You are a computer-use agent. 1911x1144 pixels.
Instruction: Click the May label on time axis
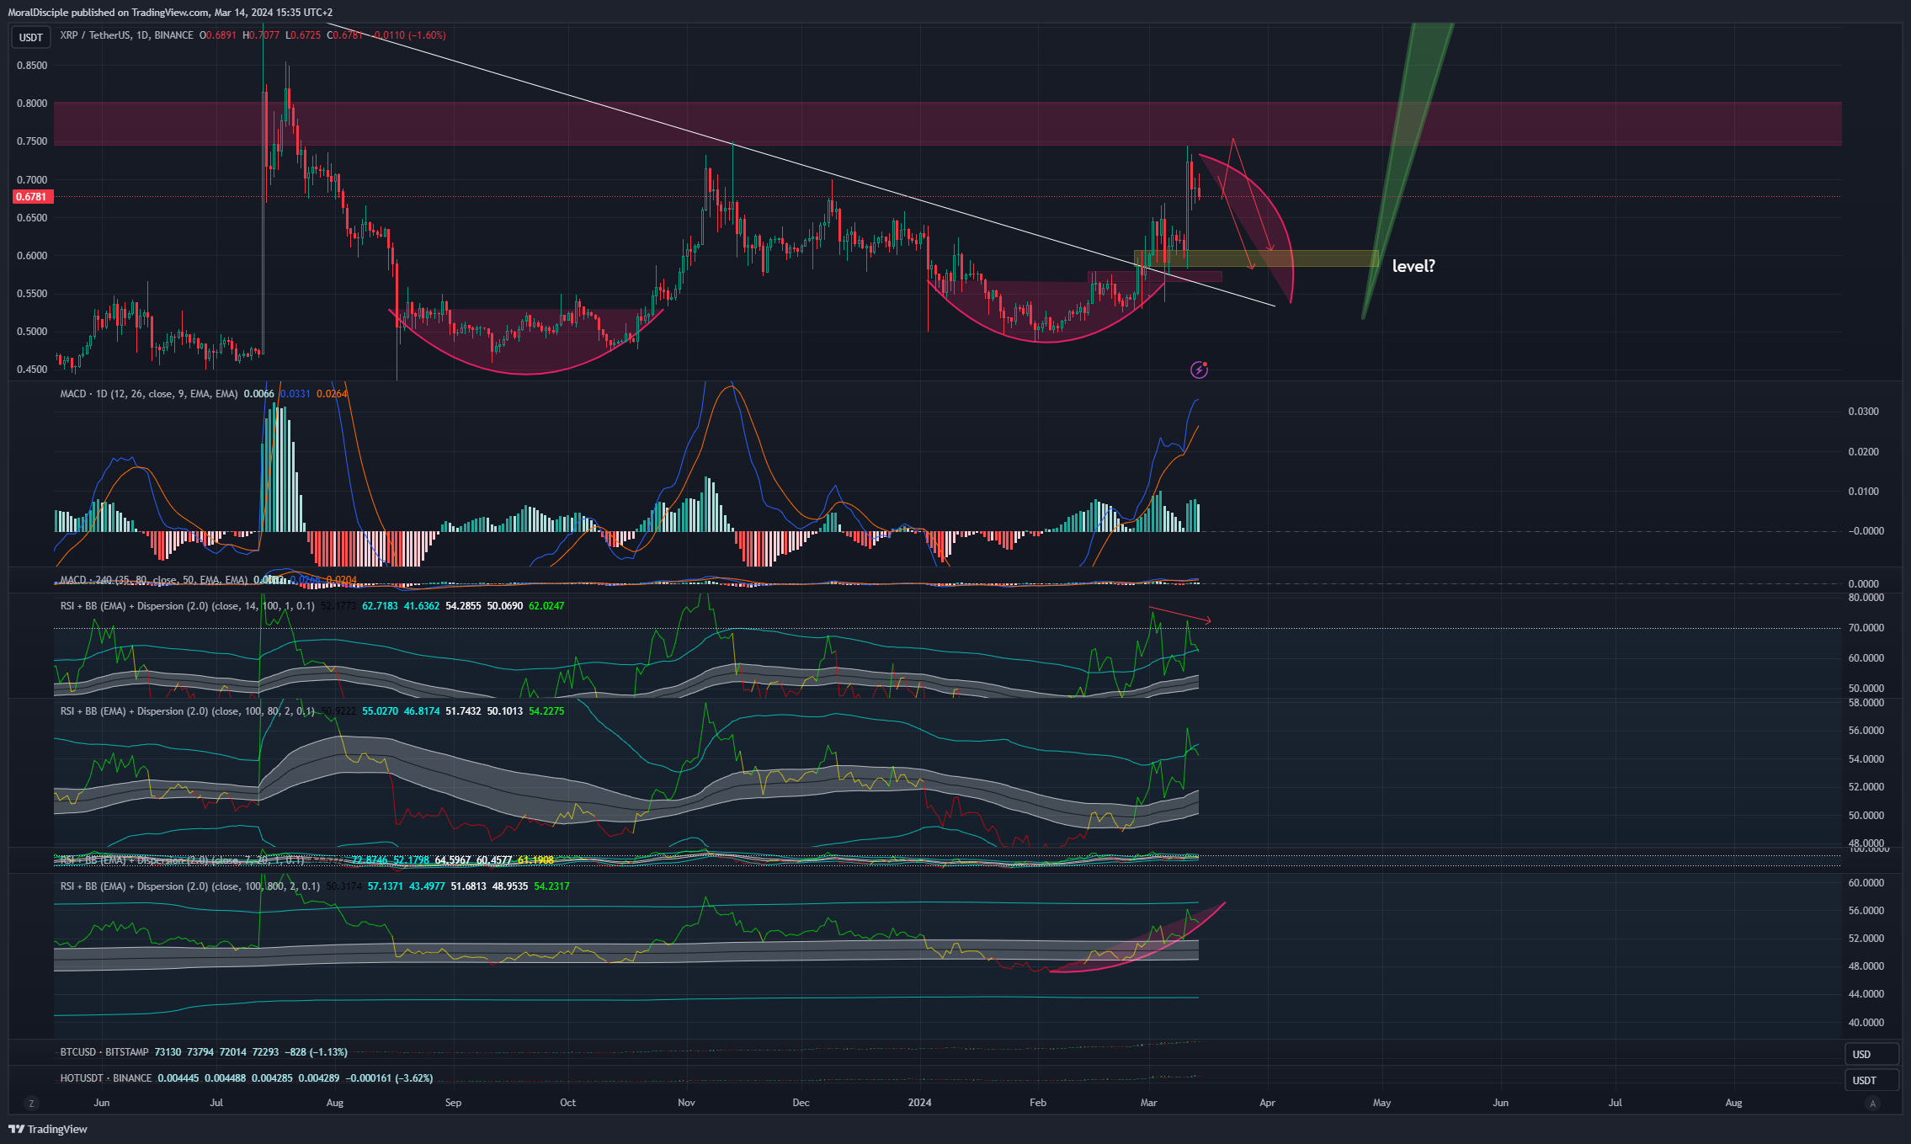[x=1382, y=1103]
